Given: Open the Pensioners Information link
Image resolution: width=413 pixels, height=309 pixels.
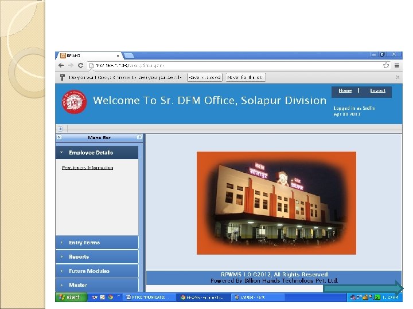Looking at the screenshot, I should (87, 168).
